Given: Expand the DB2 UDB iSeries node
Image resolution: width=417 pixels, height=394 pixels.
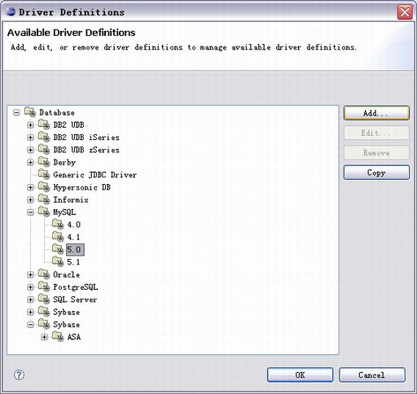Looking at the screenshot, I should (x=30, y=138).
